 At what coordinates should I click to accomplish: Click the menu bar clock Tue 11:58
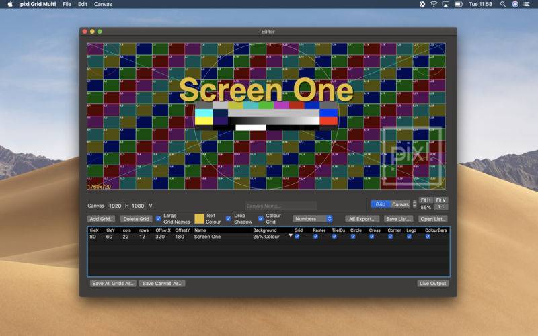pos(480,4)
